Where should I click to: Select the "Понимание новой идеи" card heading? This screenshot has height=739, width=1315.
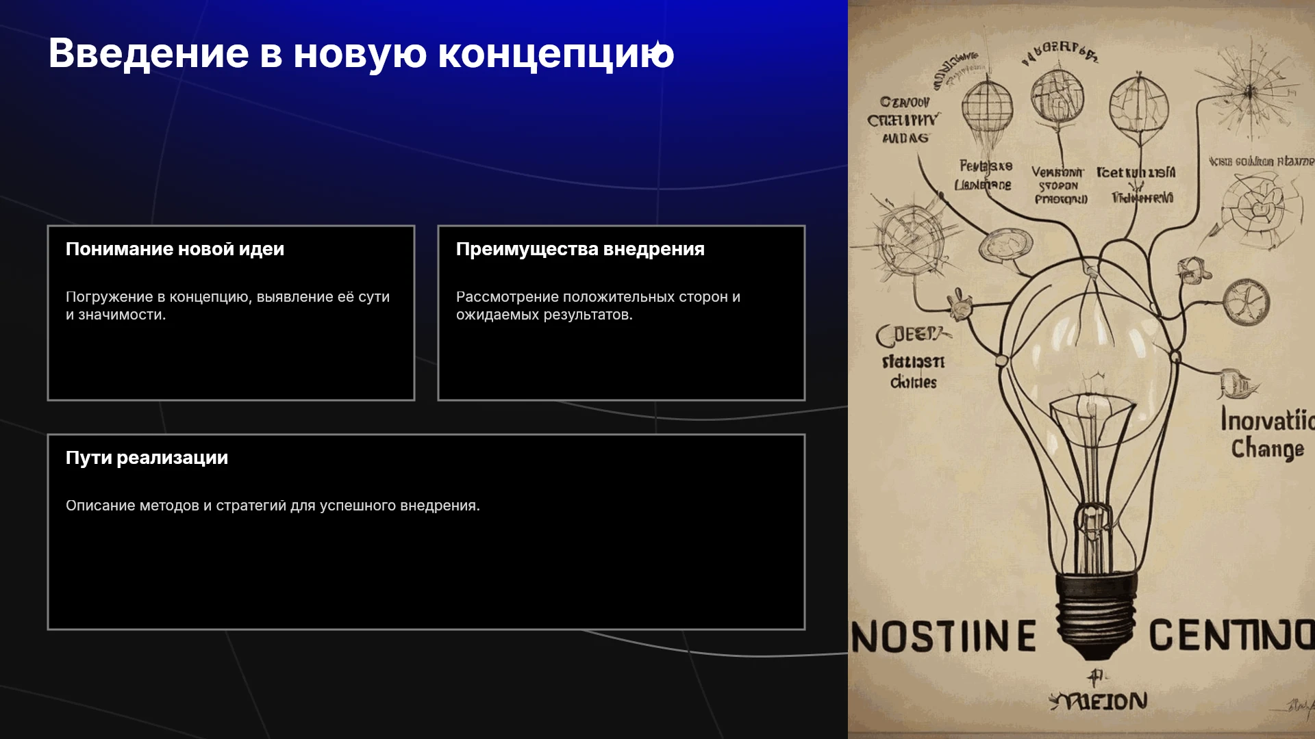coord(175,249)
